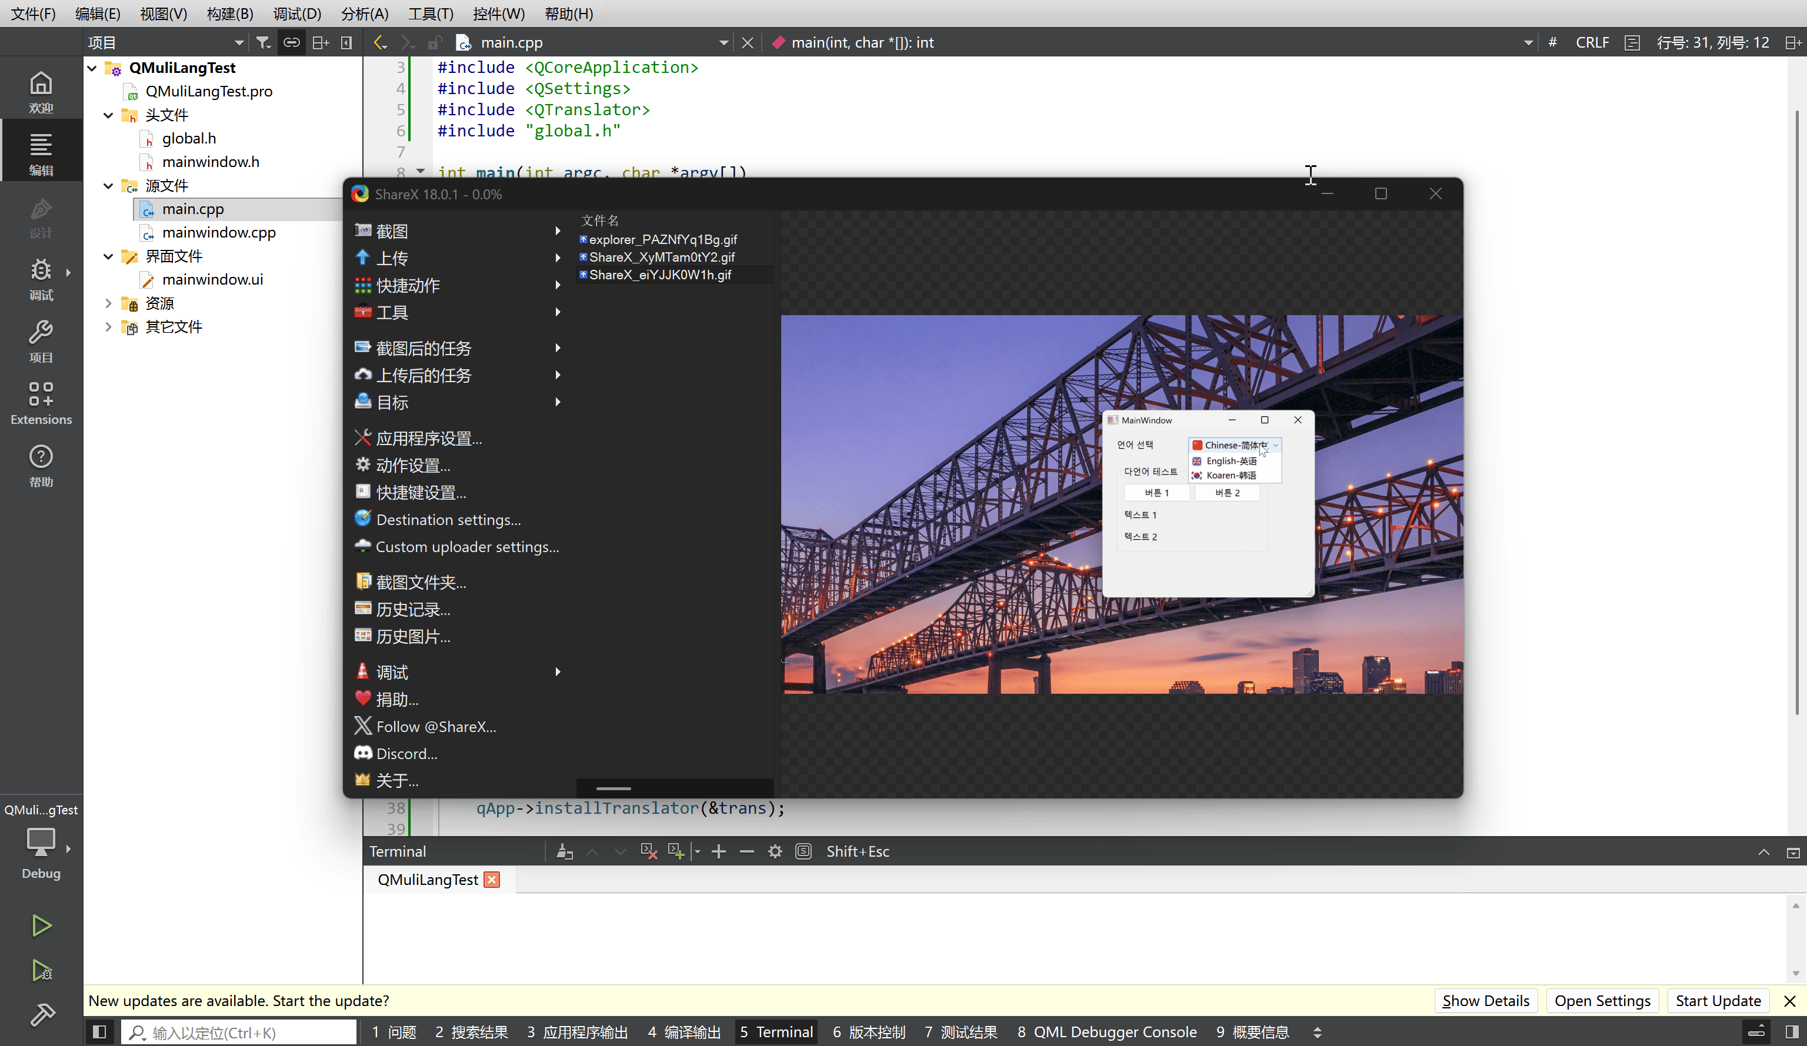Toggle the left sidebar visibility
Viewport: 1807px width, 1046px height.
tap(99, 1032)
